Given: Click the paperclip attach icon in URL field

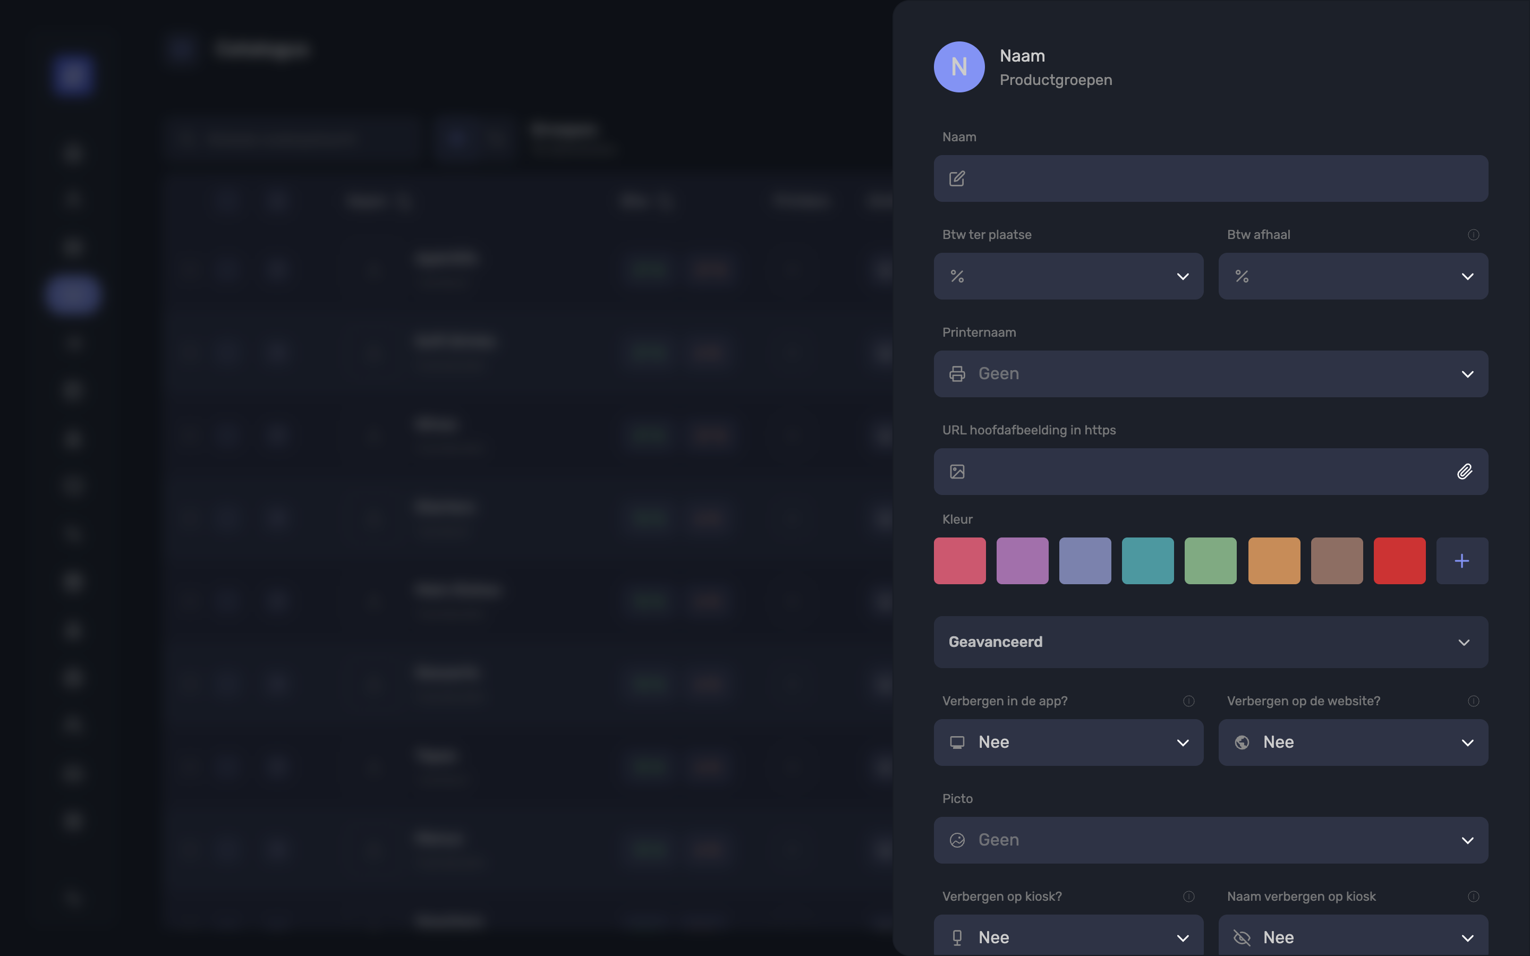Looking at the screenshot, I should pyautogui.click(x=1464, y=472).
